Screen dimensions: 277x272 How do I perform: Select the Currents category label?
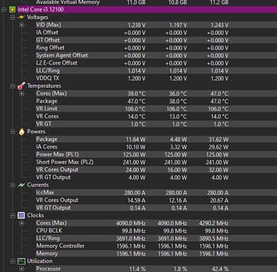click(x=38, y=185)
